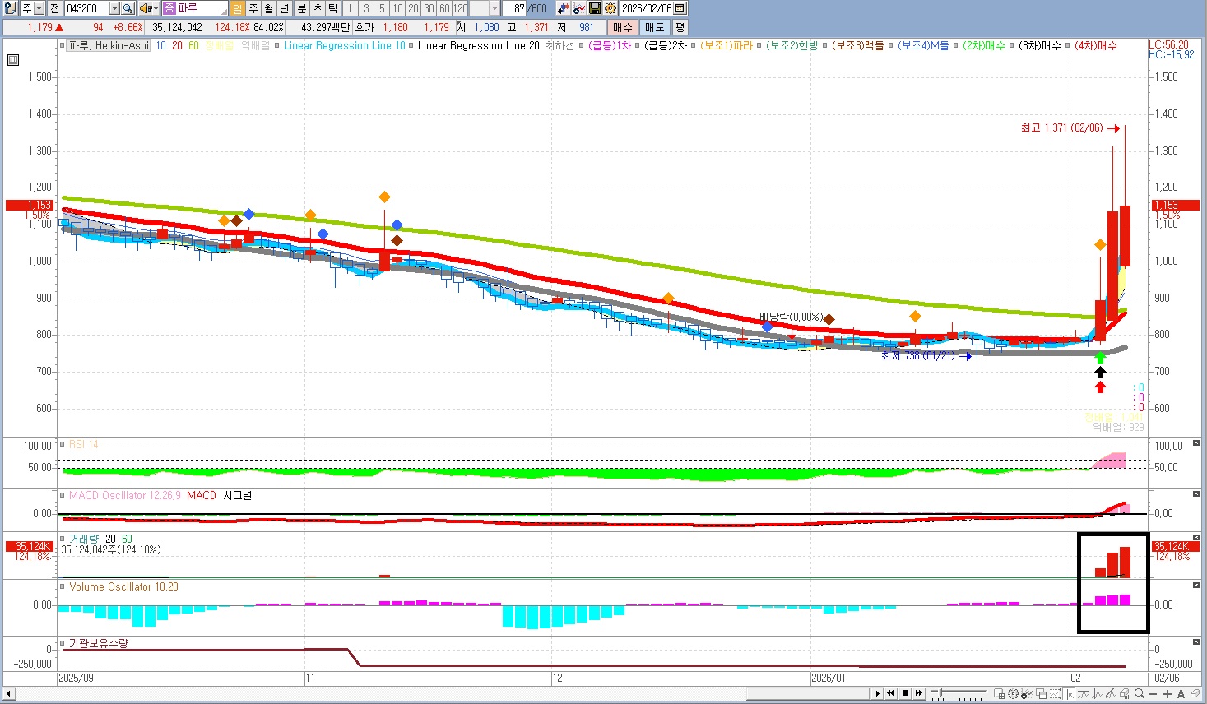Select the eraser tool
Screen dimensions: 1207x704
click(x=1195, y=693)
